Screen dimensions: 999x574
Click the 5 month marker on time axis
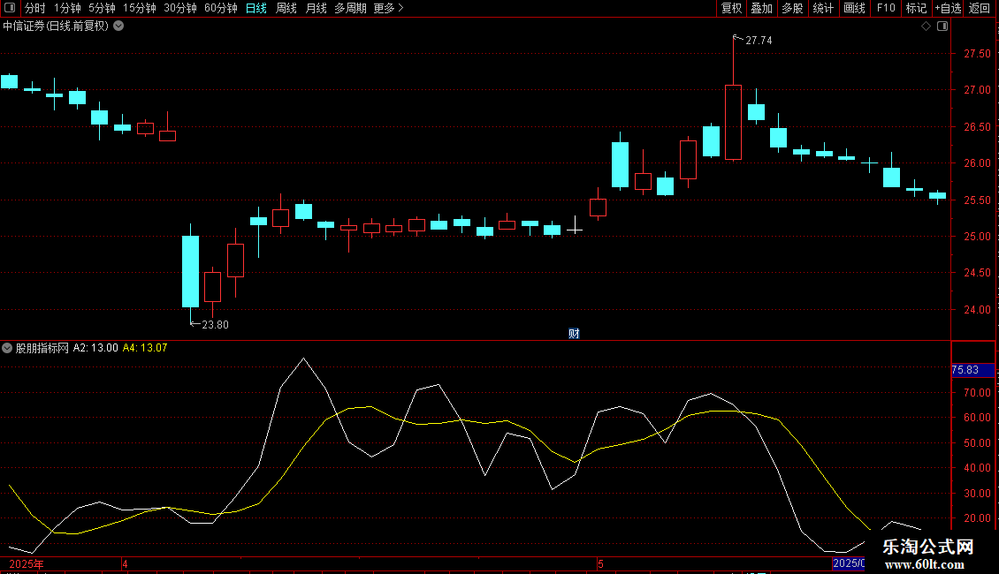click(600, 563)
